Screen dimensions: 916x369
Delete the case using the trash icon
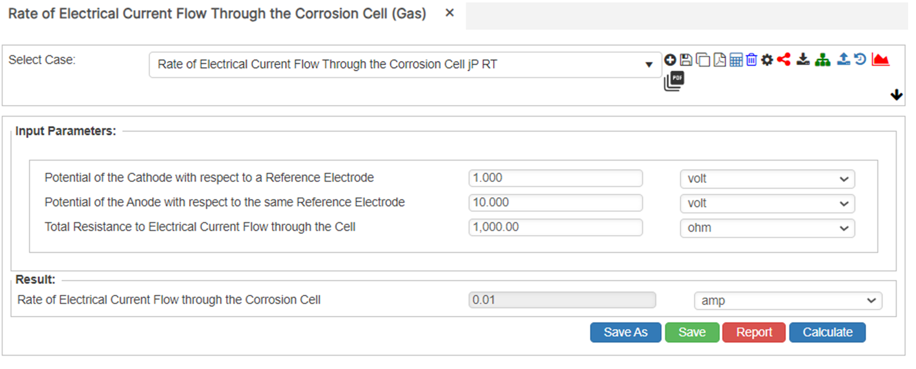(x=752, y=60)
